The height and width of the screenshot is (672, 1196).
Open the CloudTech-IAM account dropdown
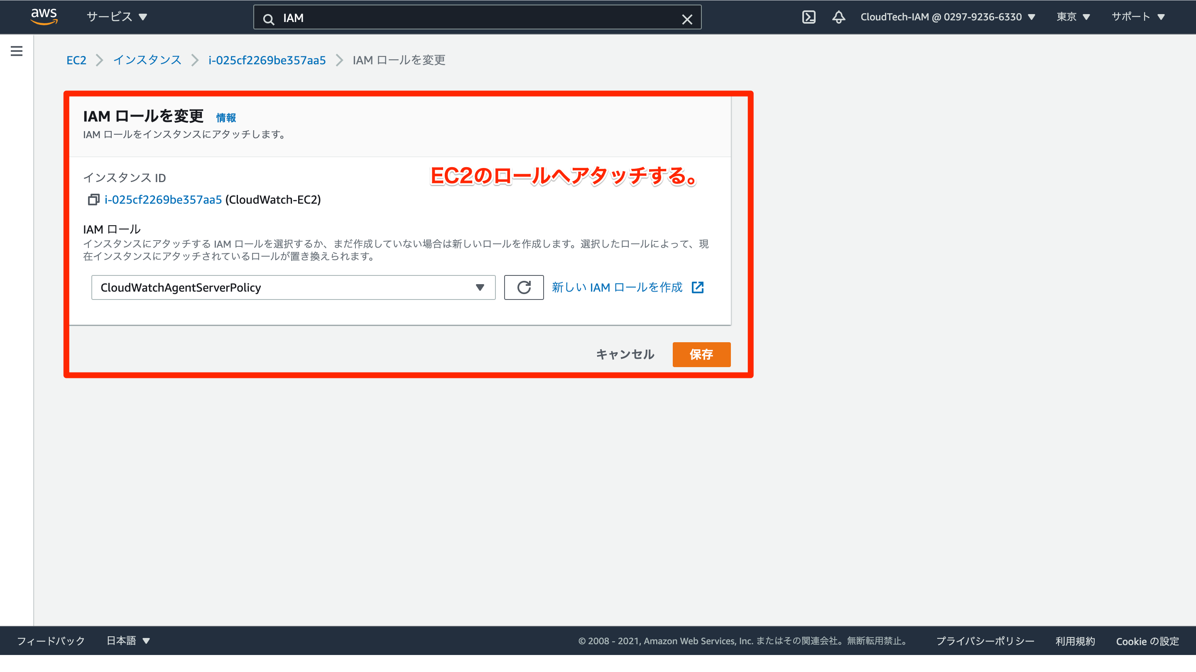pyautogui.click(x=947, y=17)
